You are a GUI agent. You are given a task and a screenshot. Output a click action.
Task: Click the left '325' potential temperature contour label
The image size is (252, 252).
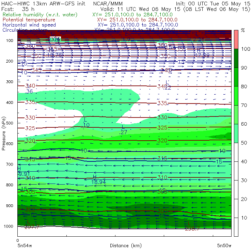(x=30, y=128)
